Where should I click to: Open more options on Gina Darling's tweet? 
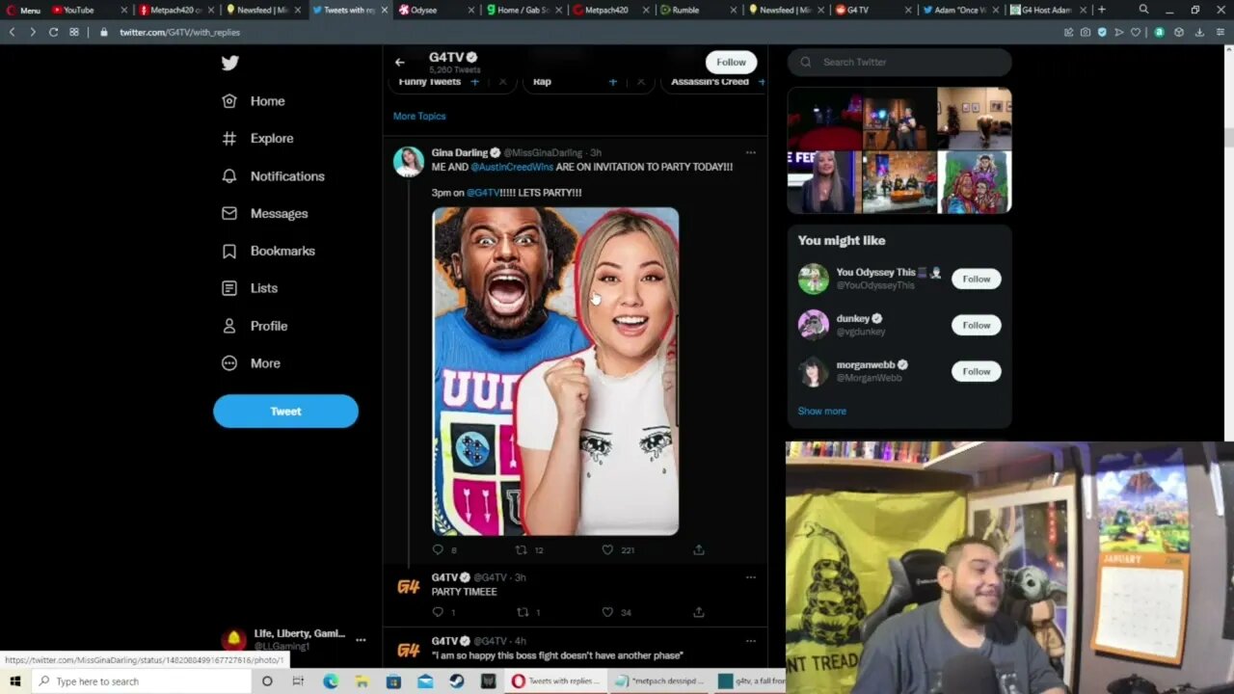751,153
